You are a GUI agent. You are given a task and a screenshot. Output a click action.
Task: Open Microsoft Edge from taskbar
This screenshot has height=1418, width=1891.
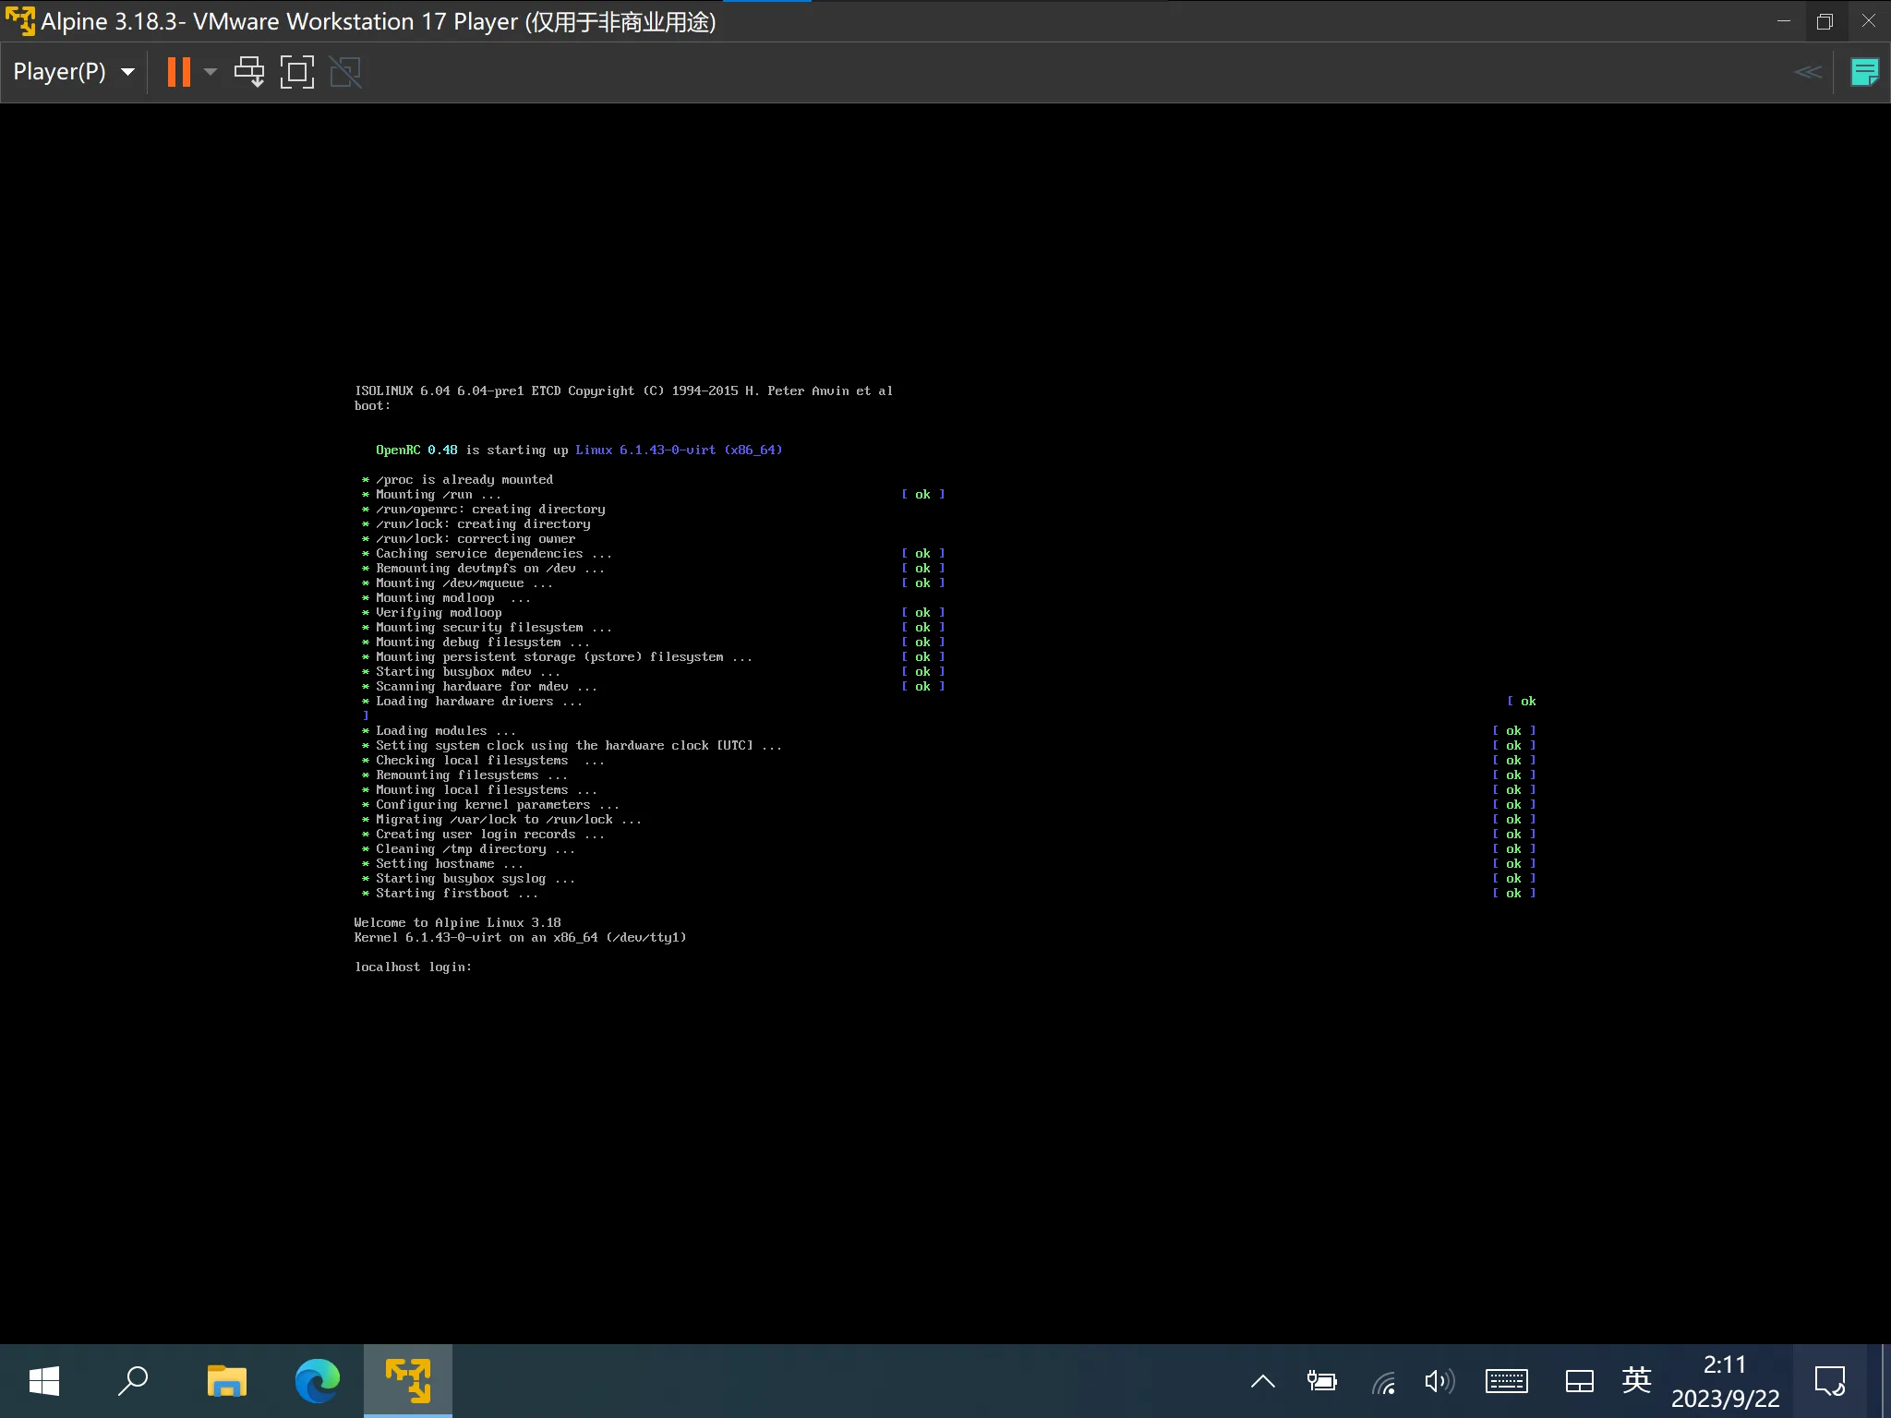click(x=317, y=1381)
